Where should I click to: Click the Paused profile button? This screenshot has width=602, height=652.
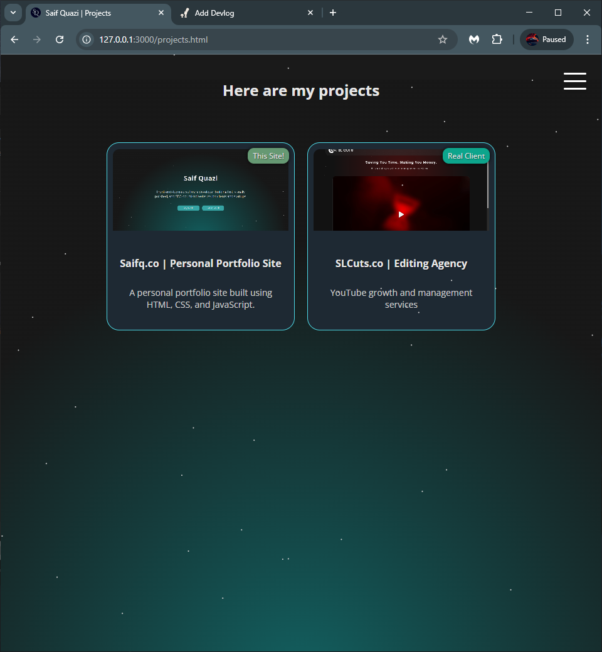point(546,39)
